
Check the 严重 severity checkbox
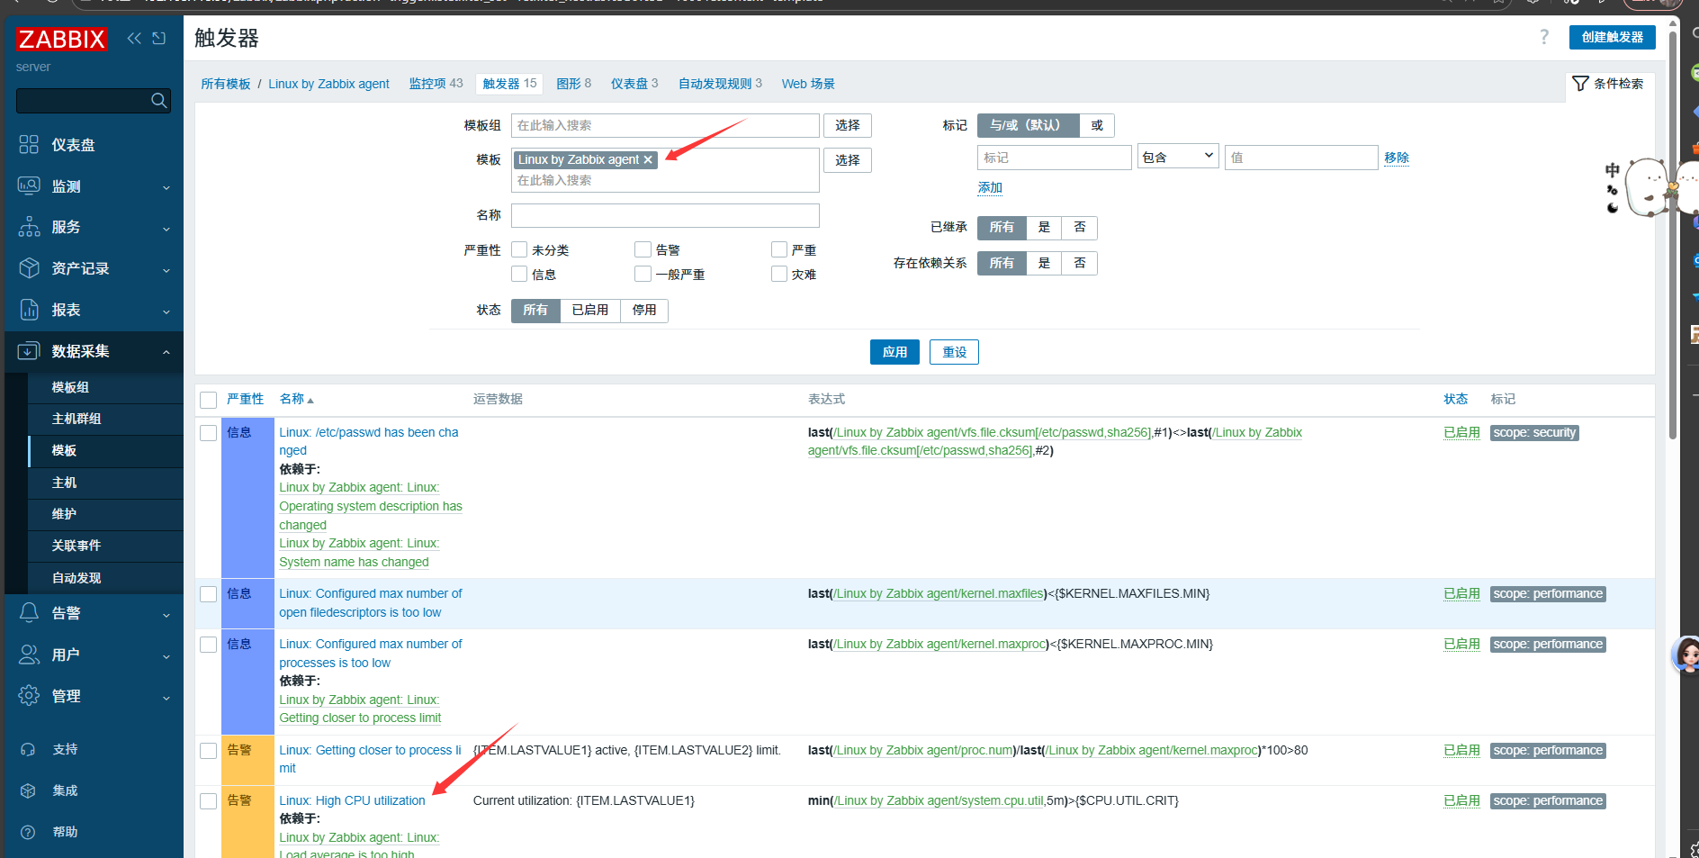click(x=779, y=249)
